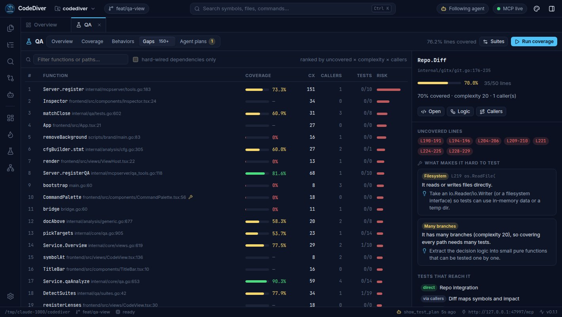Open the Agent plans sub-tab
562x317 pixels.
coord(197,42)
